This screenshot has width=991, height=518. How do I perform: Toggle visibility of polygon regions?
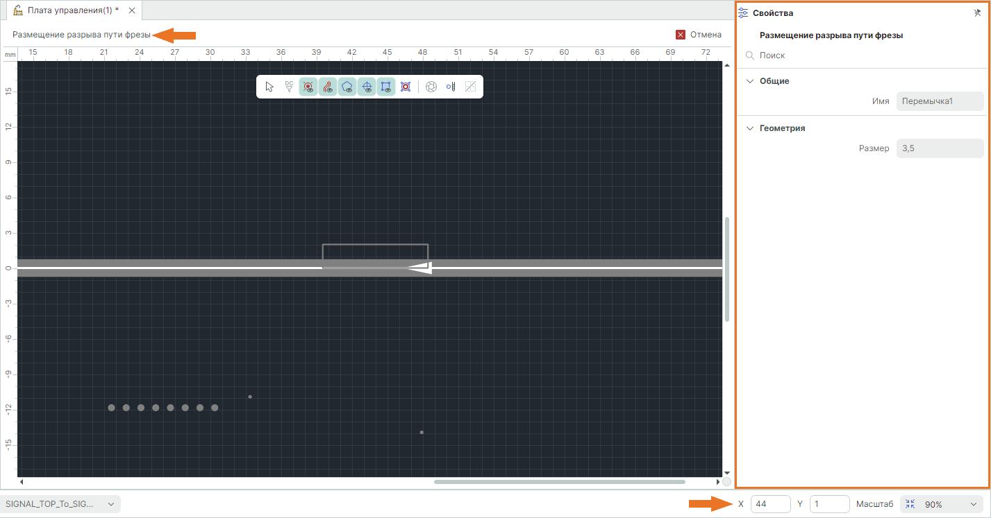tap(347, 87)
